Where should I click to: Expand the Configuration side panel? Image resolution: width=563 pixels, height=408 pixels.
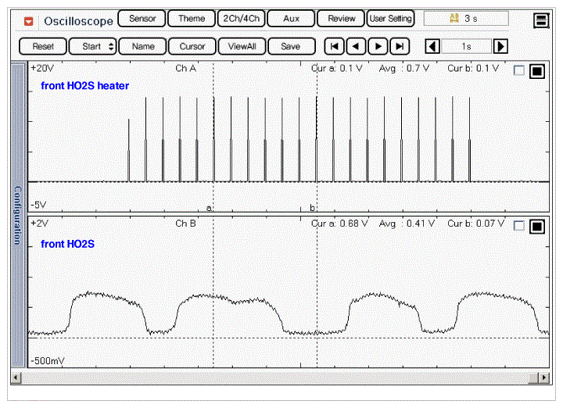coord(18,215)
